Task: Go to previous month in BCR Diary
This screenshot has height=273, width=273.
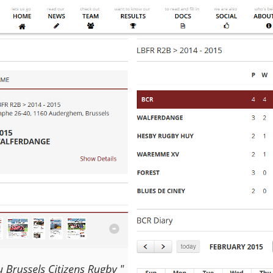Action: [145, 247]
